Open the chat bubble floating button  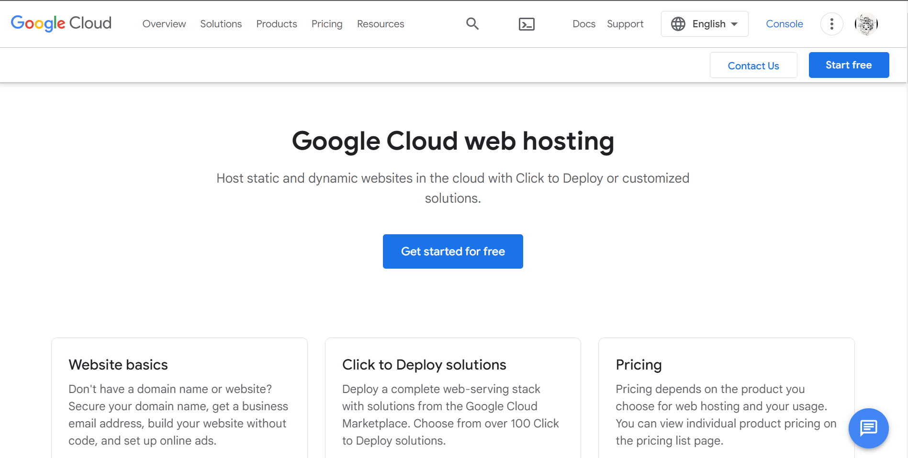point(868,428)
